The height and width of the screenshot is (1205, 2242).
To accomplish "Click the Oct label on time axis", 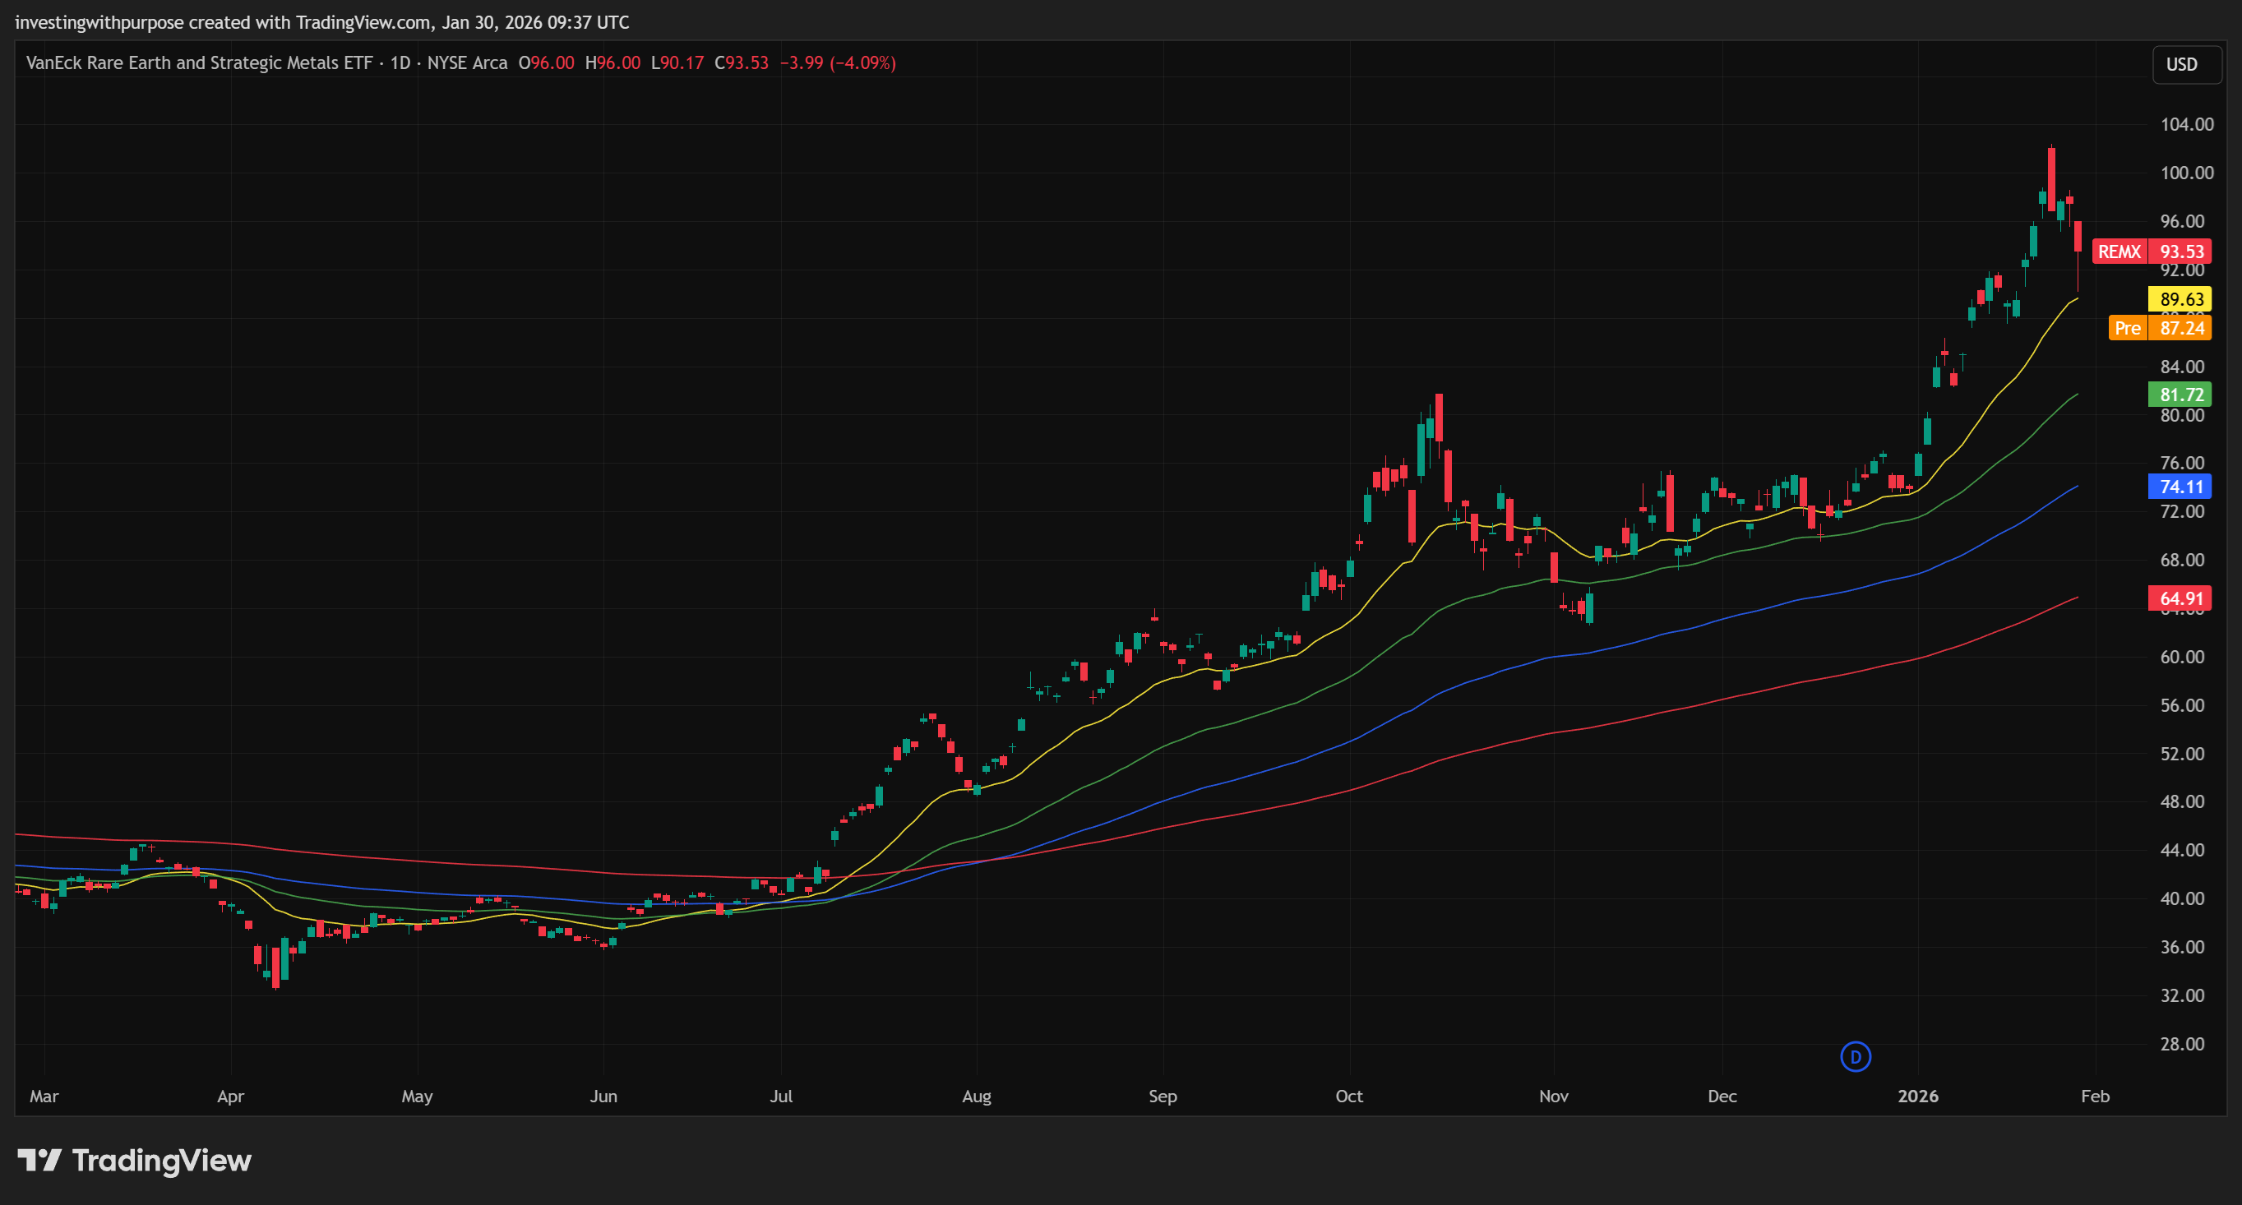I will click(x=1349, y=1097).
